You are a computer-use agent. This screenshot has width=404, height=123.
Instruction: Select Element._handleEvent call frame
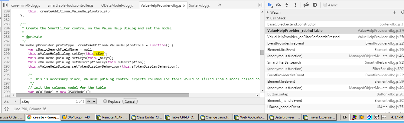coord(335,100)
